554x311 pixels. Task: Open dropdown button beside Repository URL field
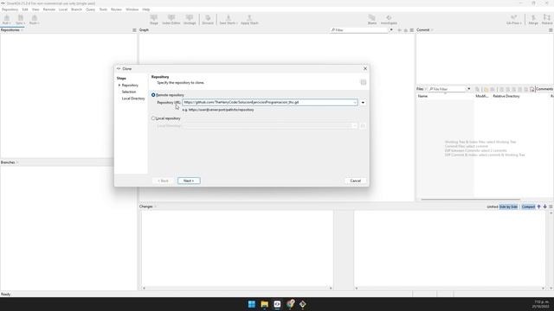pos(363,103)
